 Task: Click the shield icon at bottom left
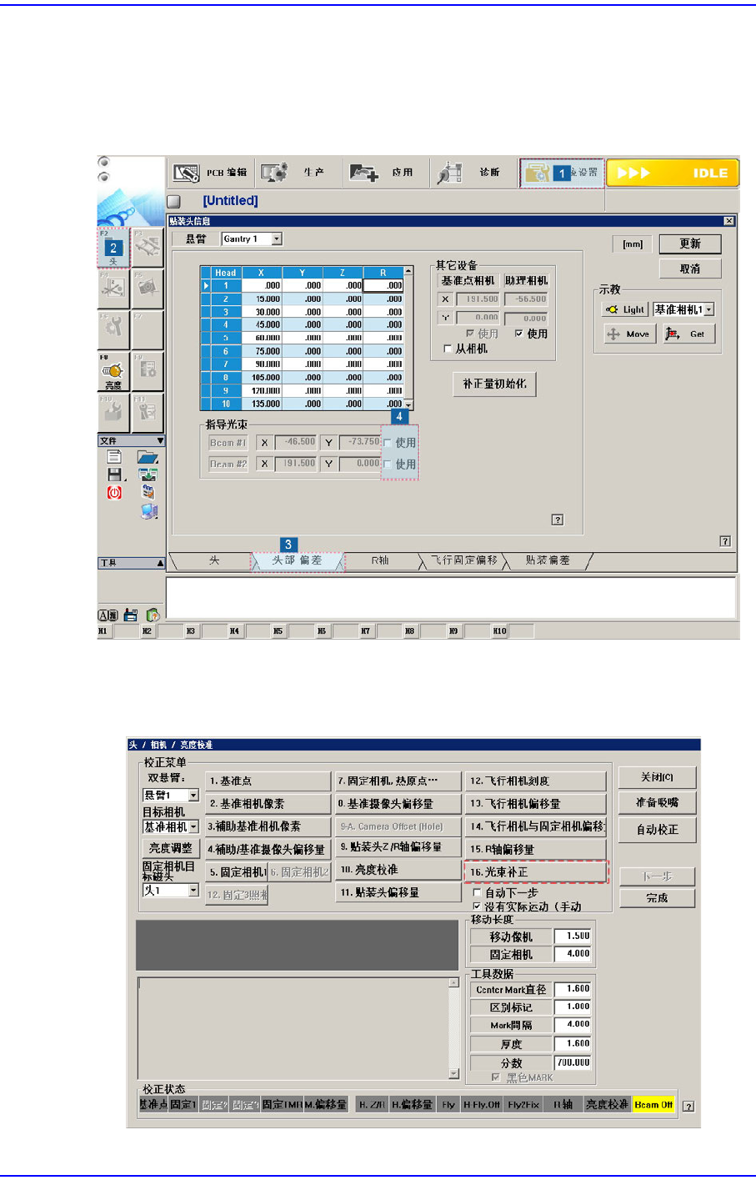(x=153, y=615)
